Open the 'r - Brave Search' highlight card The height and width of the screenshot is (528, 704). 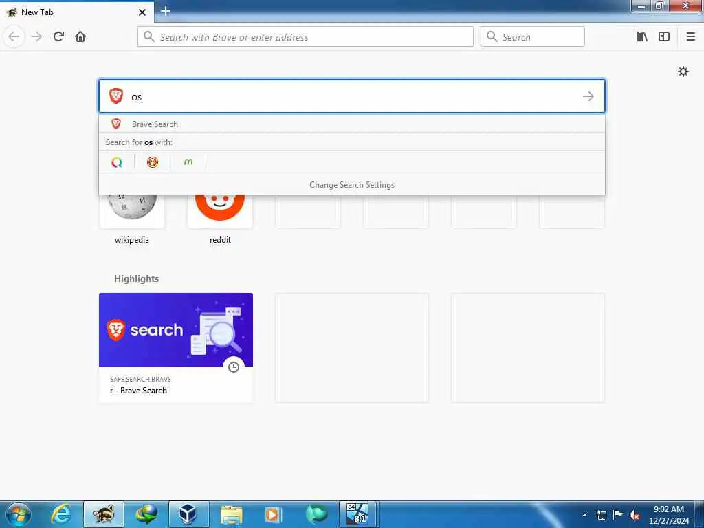point(176,347)
